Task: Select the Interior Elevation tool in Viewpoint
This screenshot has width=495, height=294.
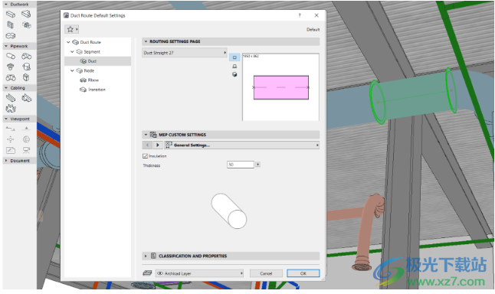Action: 11,139
